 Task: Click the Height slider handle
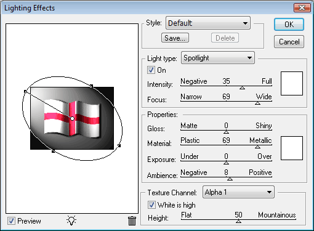click(x=238, y=221)
